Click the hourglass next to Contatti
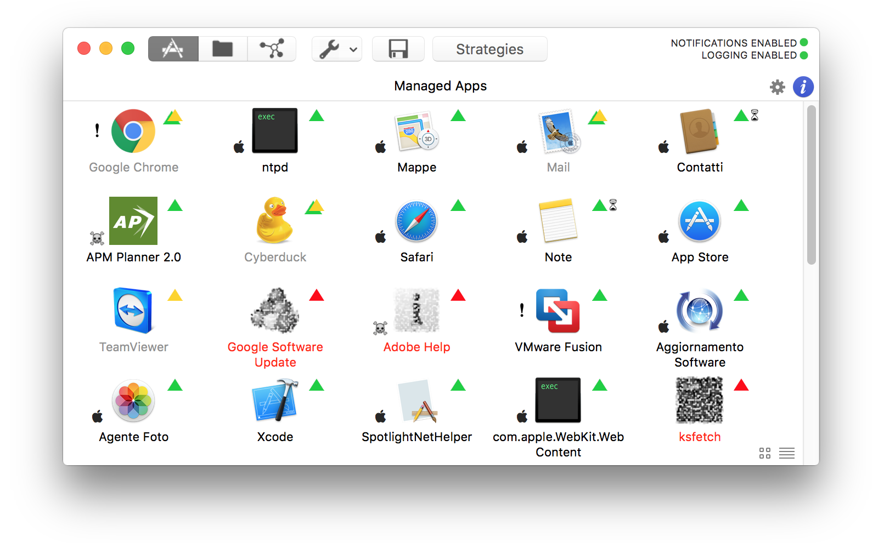Image resolution: width=884 pixels, height=543 pixels. click(x=755, y=115)
